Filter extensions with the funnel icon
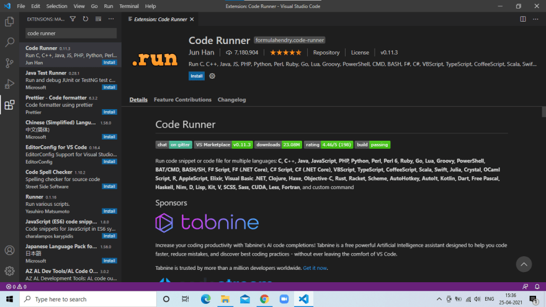546x307 pixels. tap(73, 19)
